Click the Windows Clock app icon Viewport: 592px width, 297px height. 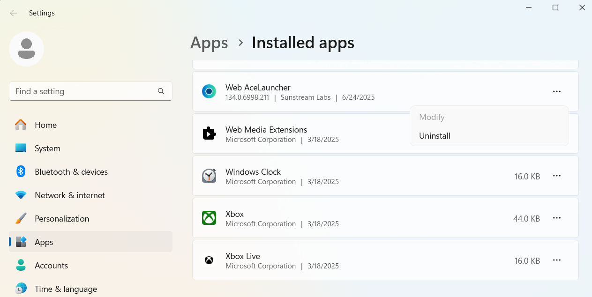point(209,176)
